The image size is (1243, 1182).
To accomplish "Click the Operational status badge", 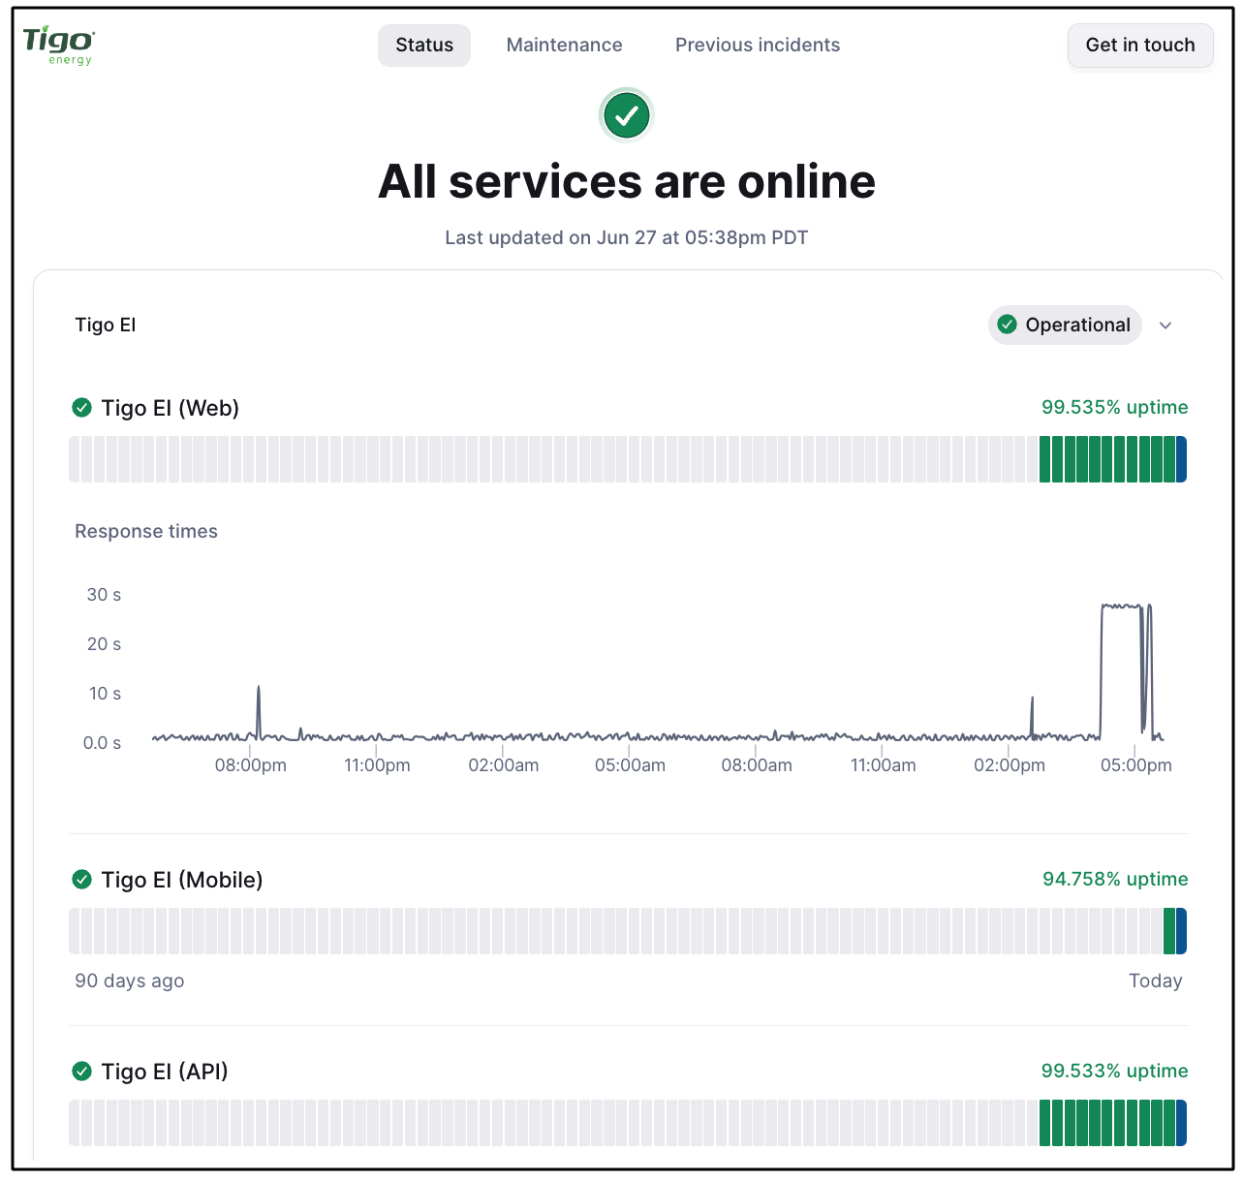I will (x=1065, y=325).
